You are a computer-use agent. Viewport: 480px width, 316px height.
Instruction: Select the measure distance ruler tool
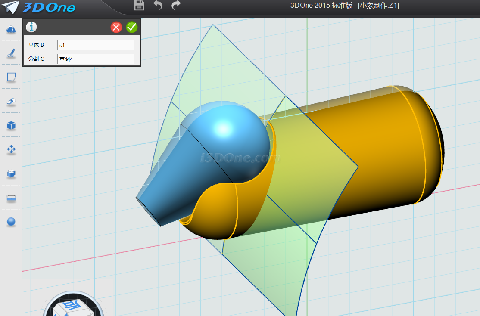(11, 198)
